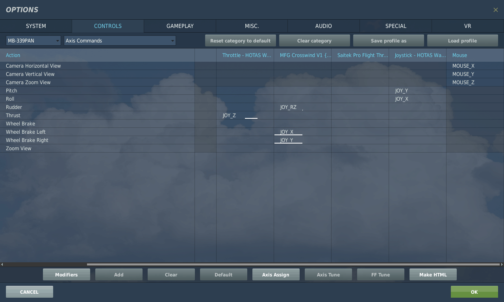Open the GAMEPLAY tab
The width and height of the screenshot is (504, 302).
[180, 26]
